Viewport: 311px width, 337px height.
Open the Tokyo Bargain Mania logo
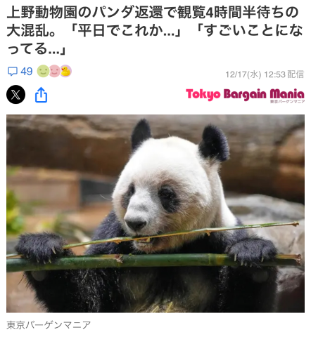(x=245, y=95)
